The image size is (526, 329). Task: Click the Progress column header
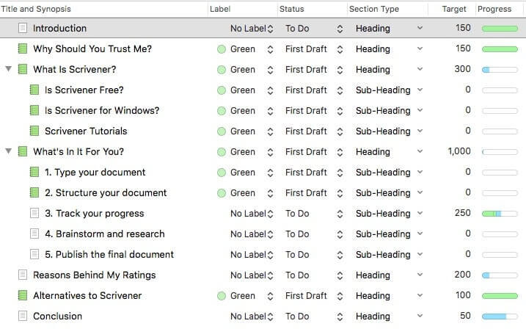tap(494, 9)
